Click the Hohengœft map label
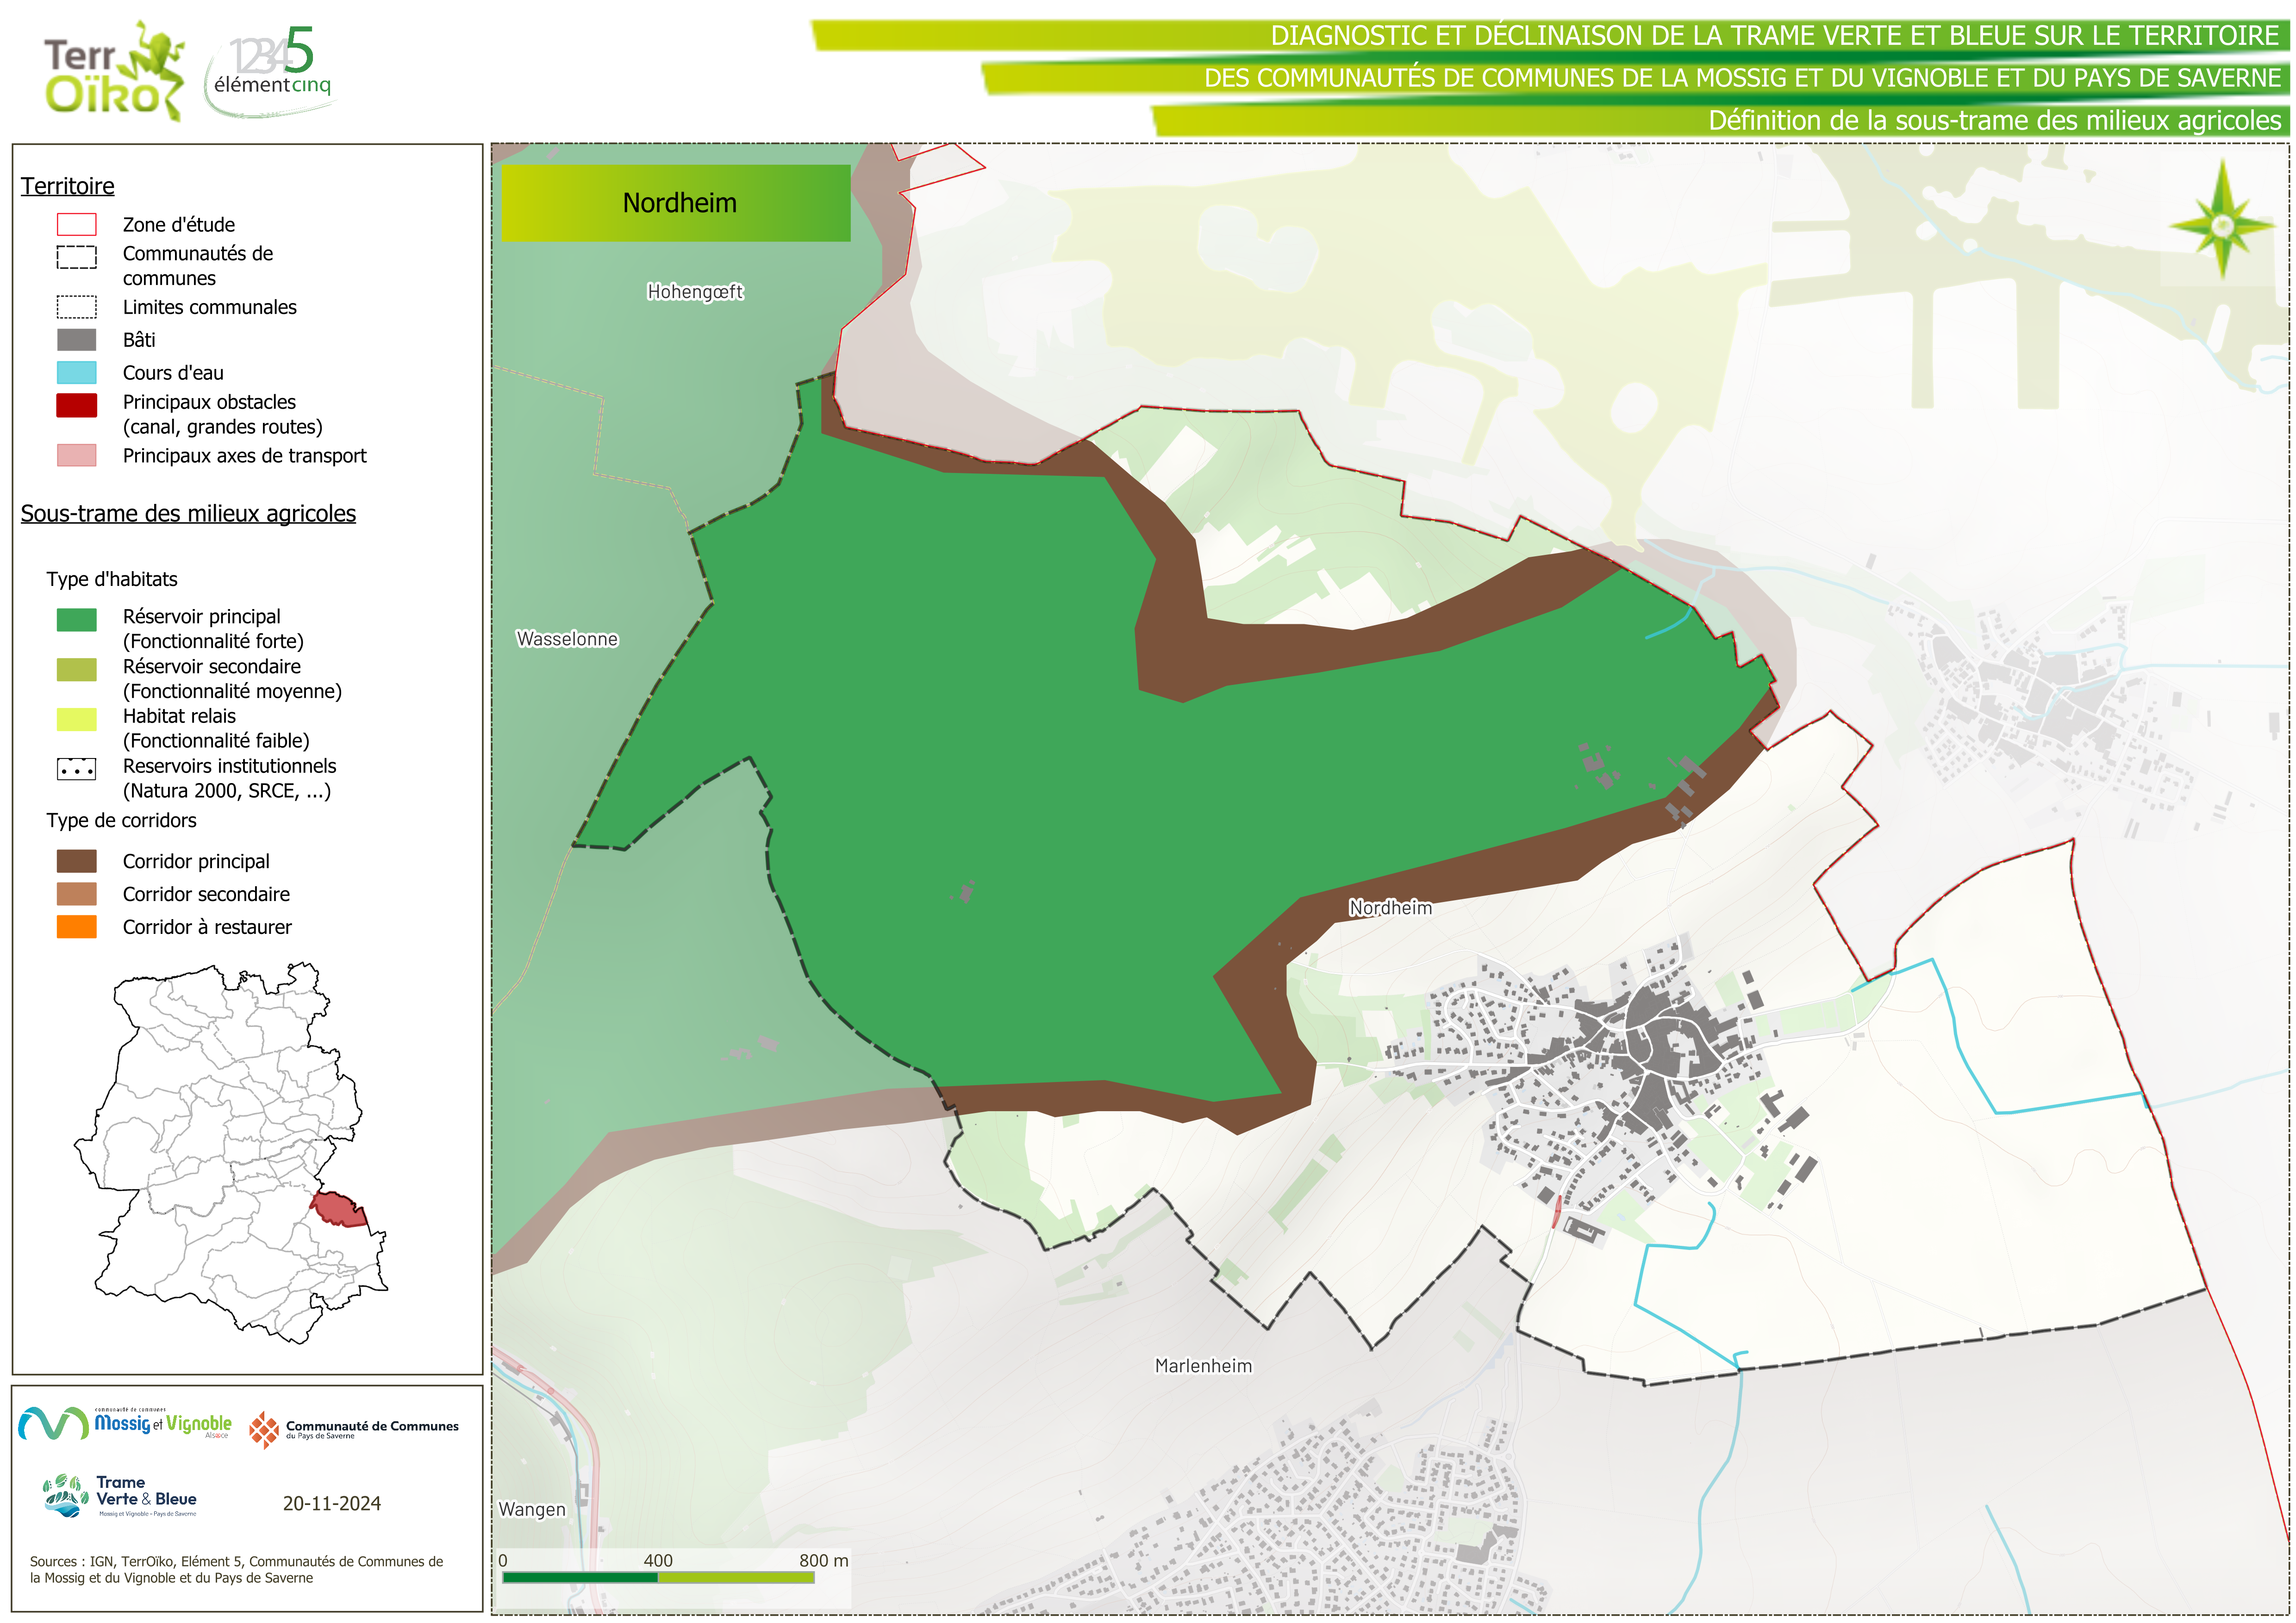 pyautogui.click(x=695, y=292)
